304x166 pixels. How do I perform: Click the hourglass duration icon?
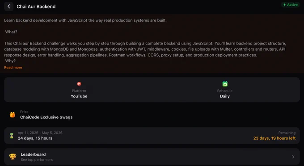[12, 136]
